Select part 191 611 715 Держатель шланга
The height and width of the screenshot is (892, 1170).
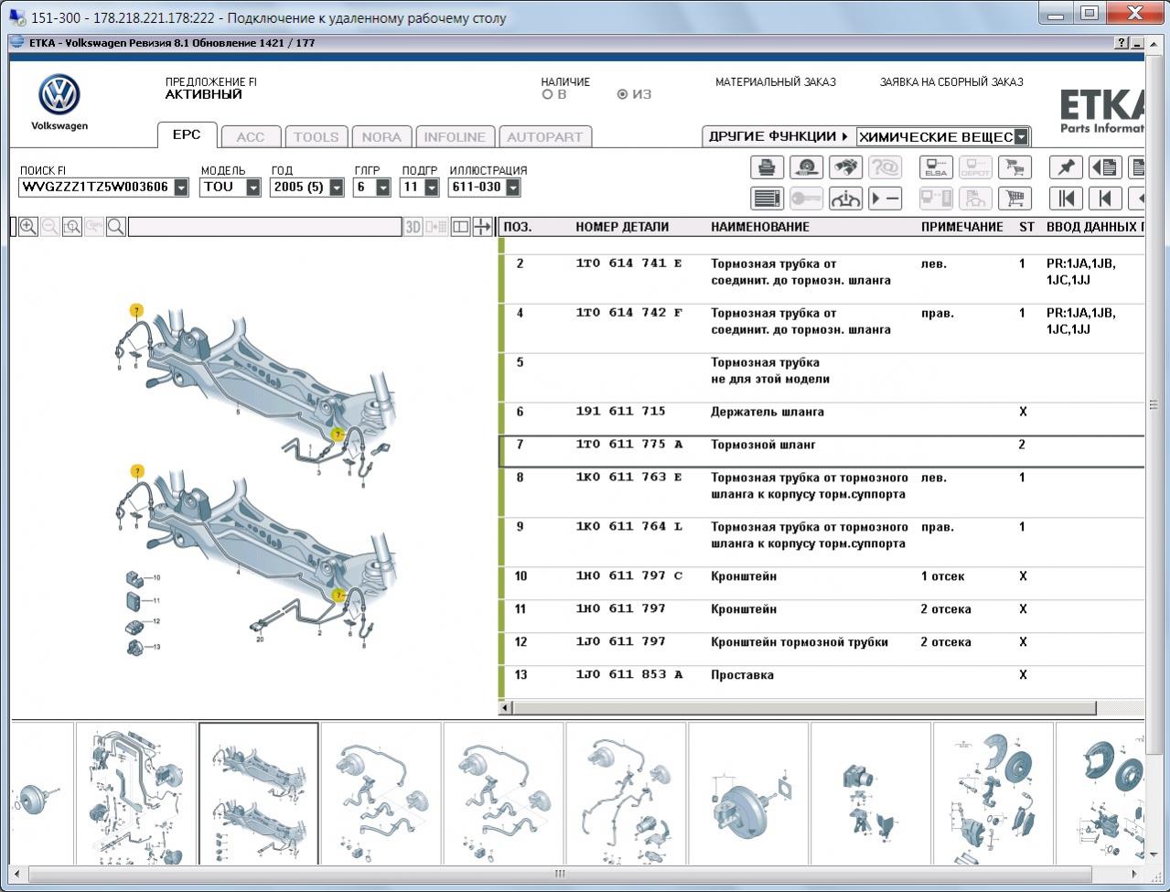(823, 419)
